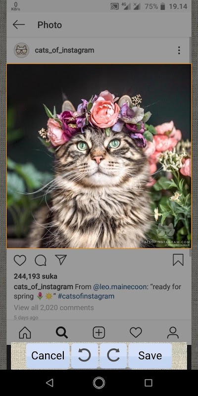Tap the back arrow beside Photo

(x=19, y=25)
